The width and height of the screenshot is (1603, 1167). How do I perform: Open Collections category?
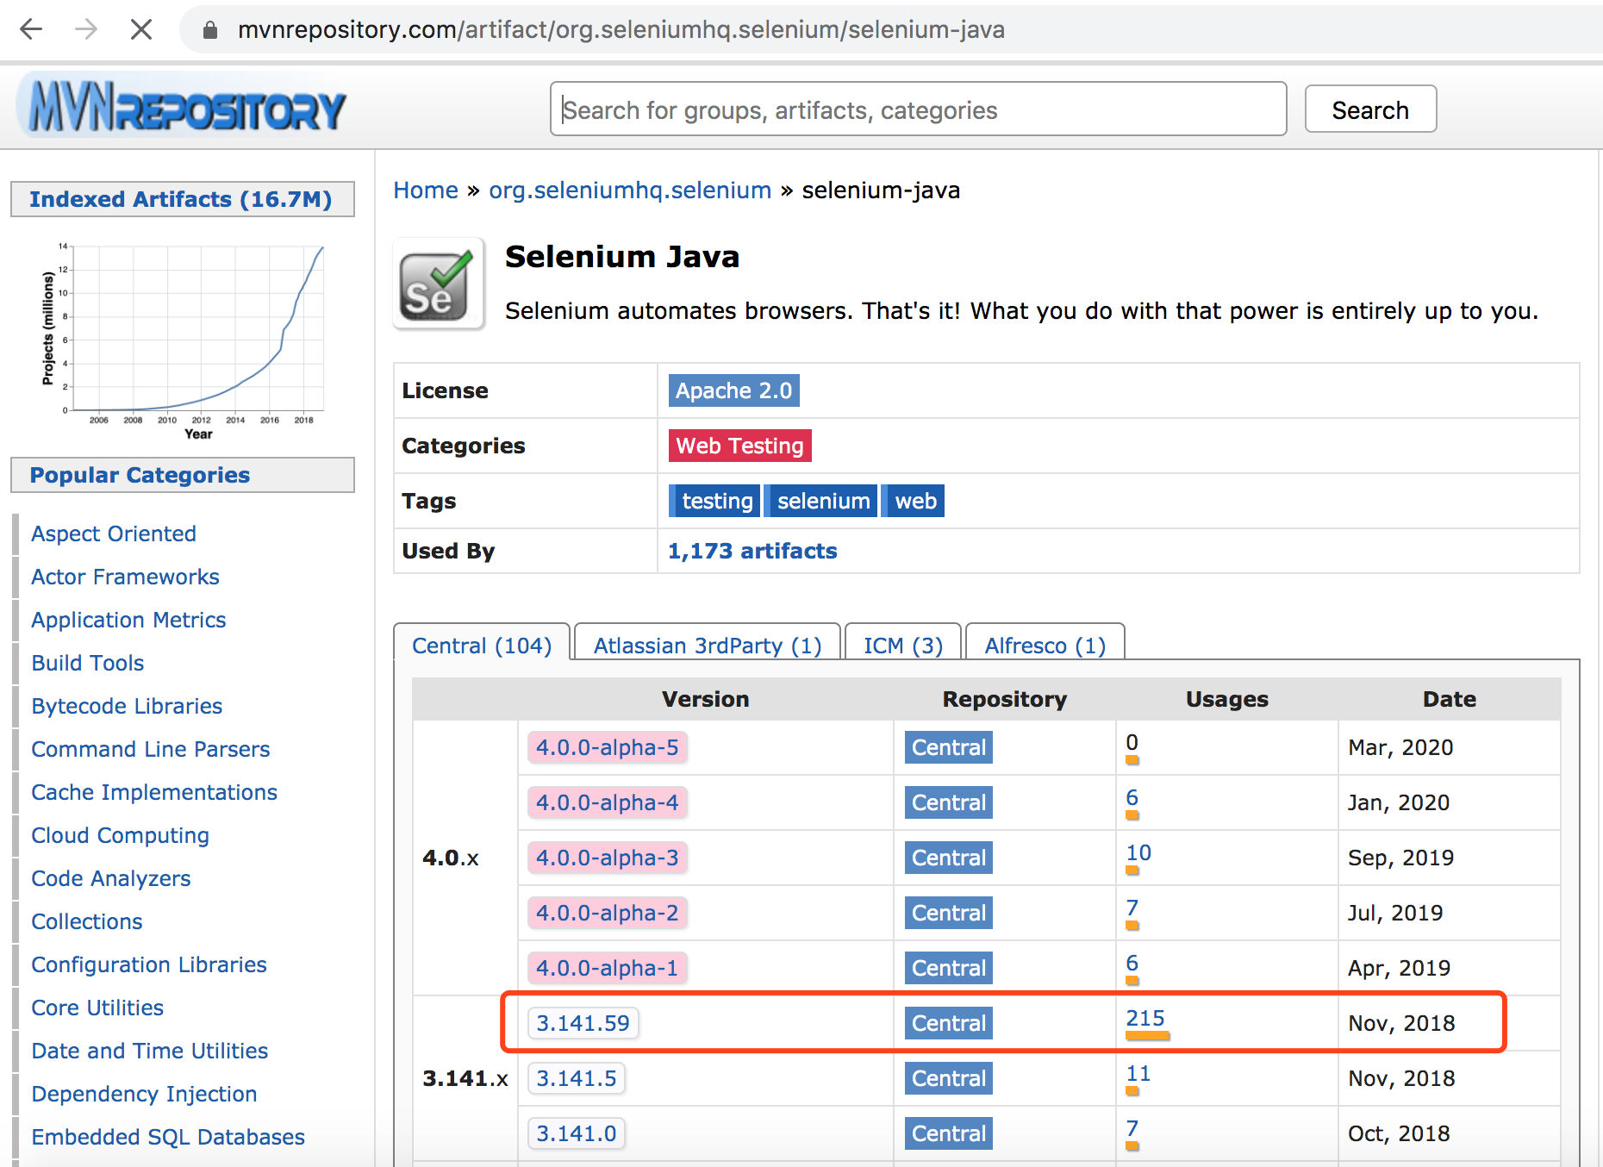[x=87, y=921]
